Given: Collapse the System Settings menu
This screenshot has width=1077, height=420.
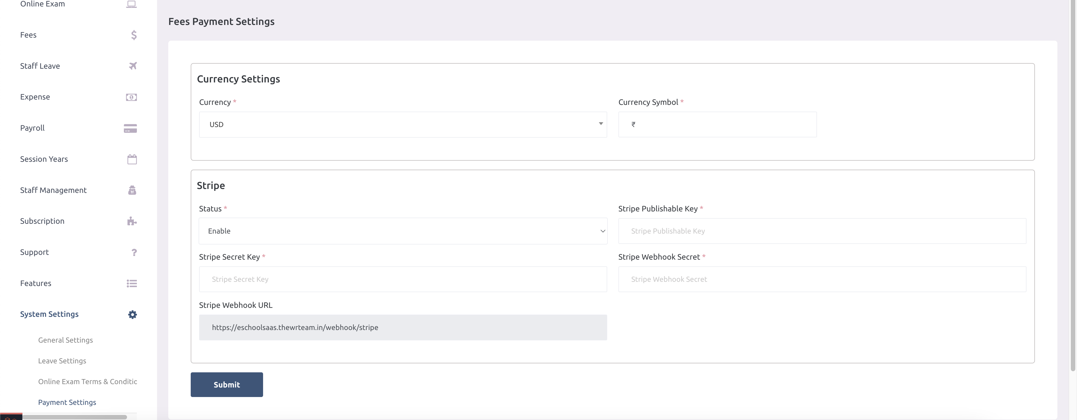Looking at the screenshot, I should point(49,314).
